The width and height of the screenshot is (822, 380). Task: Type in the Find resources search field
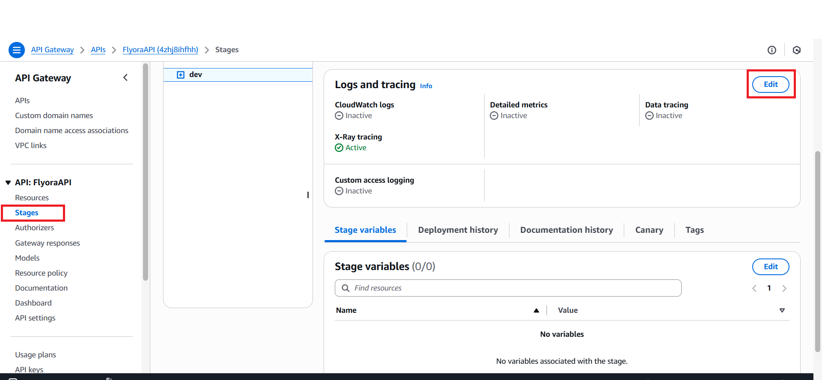514,288
